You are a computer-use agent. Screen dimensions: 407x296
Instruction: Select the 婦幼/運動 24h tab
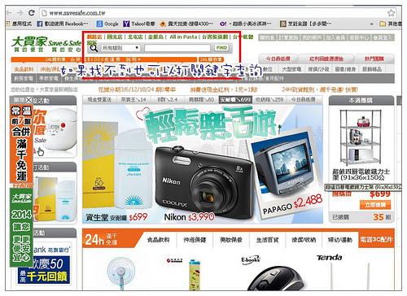coord(340,240)
